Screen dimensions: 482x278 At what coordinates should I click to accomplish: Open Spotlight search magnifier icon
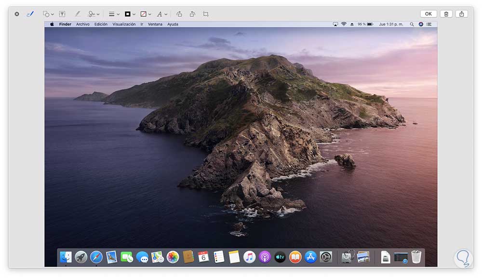[x=412, y=24]
